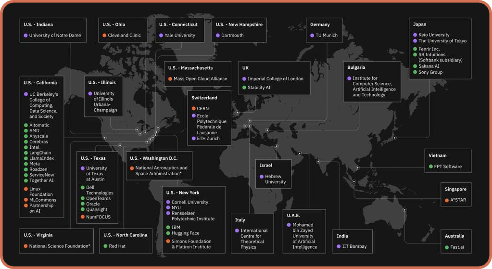Screen dimensions: 492x269
Task: Select Cleveland Clinic under U.S. - Ohio
Action: point(124,36)
